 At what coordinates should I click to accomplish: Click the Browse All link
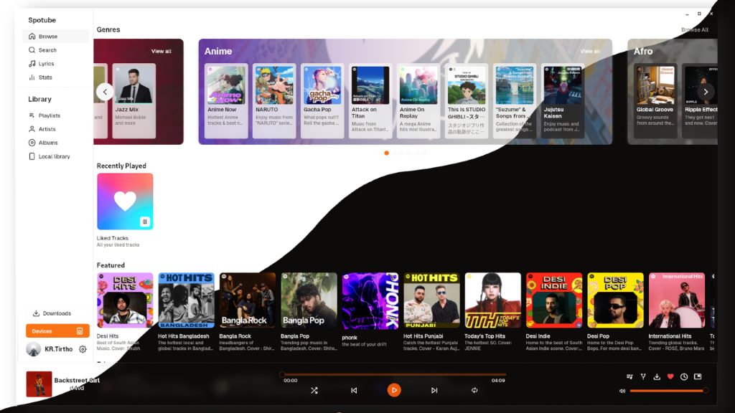(694, 29)
